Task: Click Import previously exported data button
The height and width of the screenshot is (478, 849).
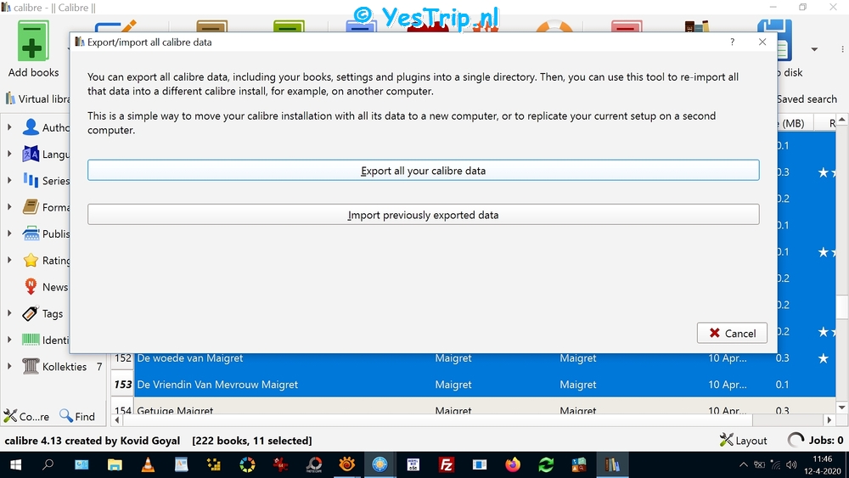Action: (x=423, y=215)
